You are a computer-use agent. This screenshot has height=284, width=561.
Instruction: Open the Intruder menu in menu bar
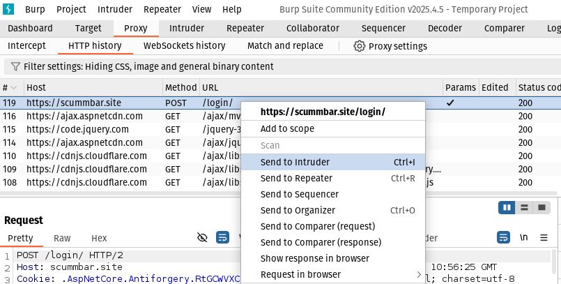pyautogui.click(x=115, y=9)
